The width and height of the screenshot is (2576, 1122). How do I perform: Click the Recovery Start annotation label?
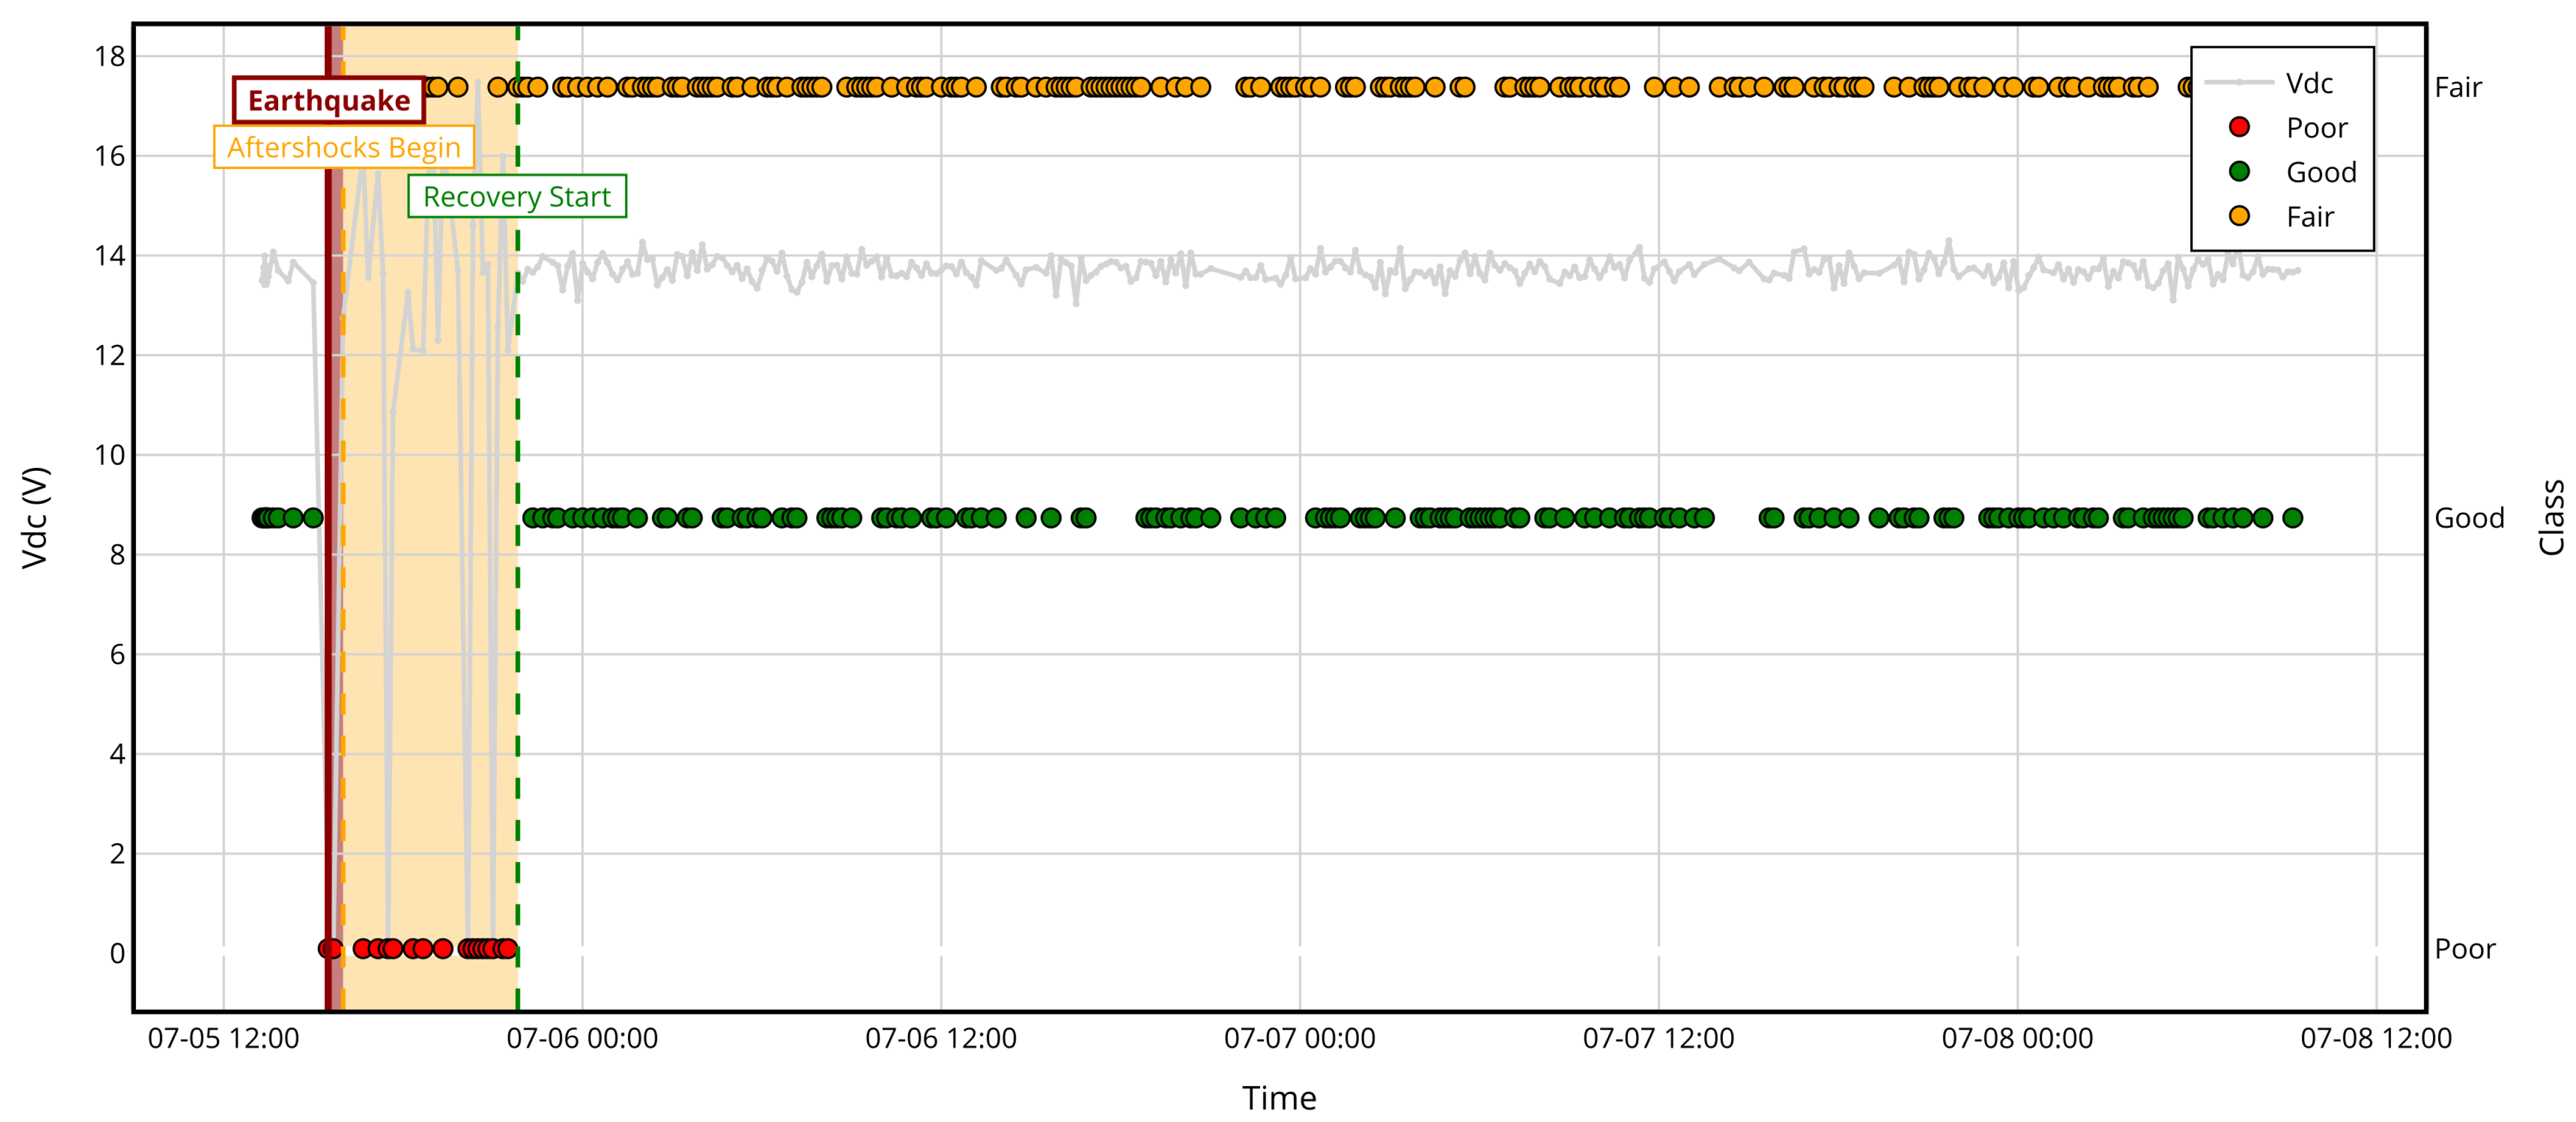click(x=516, y=197)
